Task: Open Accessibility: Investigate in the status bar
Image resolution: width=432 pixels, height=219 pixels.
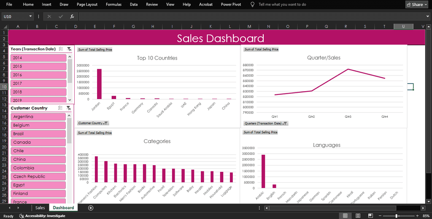Action: tap(41, 216)
